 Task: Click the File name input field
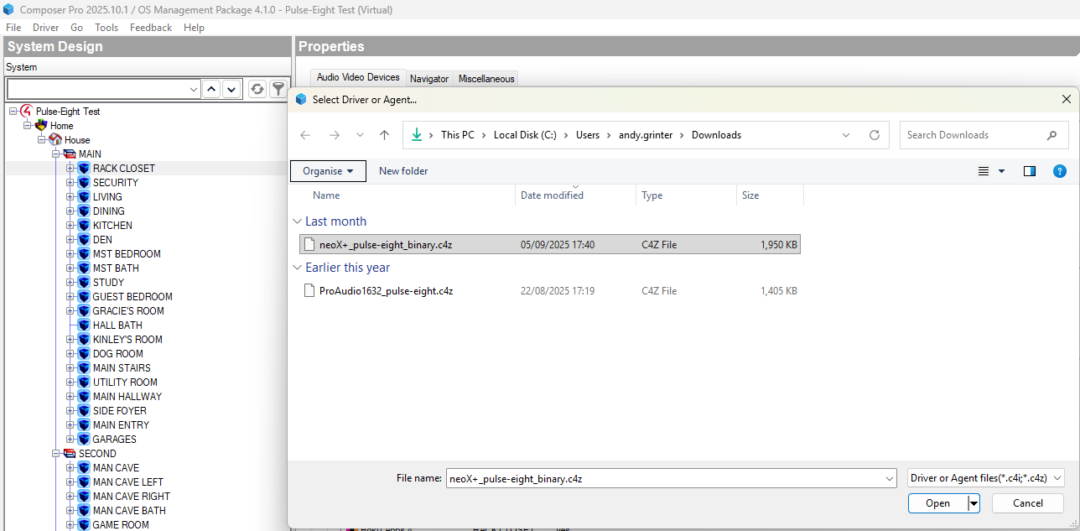pyautogui.click(x=671, y=478)
